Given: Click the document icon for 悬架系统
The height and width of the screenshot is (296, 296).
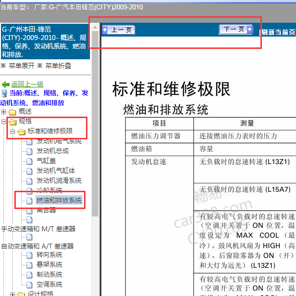Looking at the screenshot, I should coord(29,265).
